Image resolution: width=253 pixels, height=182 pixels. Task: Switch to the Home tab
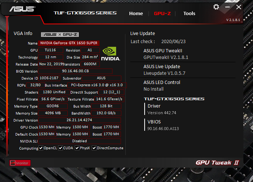(x=136, y=14)
